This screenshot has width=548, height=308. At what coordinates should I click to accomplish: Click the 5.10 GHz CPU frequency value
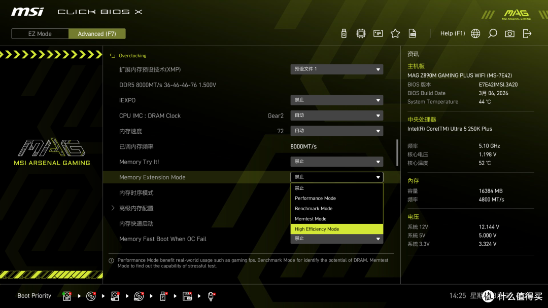coord(489,146)
